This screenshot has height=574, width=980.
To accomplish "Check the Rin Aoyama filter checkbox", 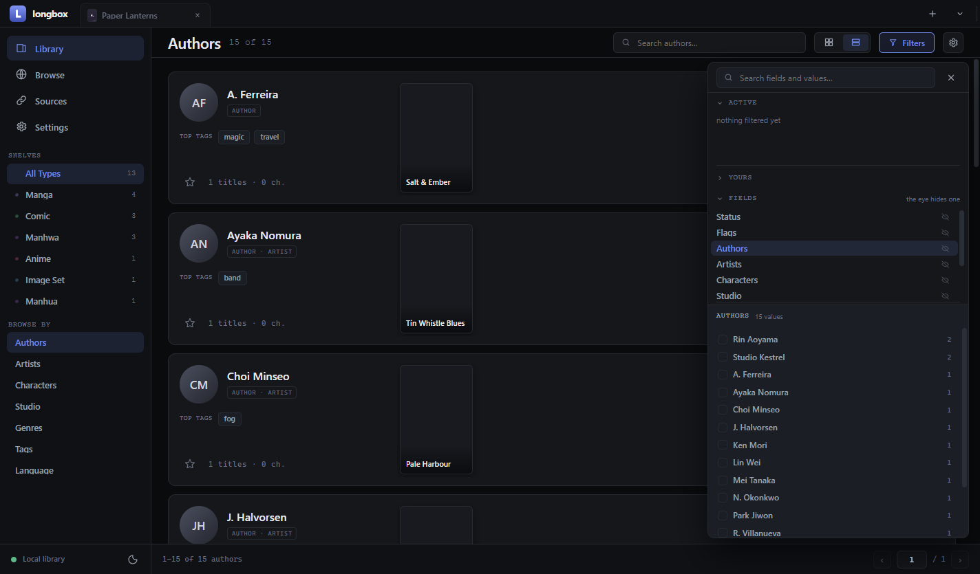I will tap(723, 340).
